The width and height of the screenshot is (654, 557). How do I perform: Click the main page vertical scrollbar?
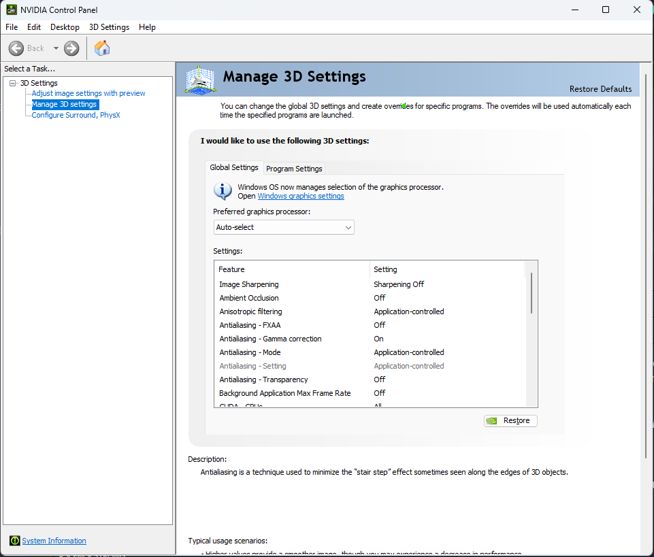pyautogui.click(x=646, y=267)
